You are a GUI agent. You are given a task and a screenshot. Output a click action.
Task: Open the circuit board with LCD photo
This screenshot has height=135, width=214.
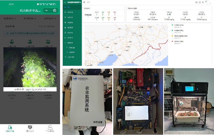pos(138,101)
